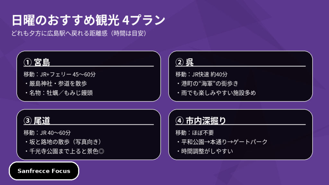Click the Sanfrecce Focus button
The image size is (329, 185).
[44, 171]
